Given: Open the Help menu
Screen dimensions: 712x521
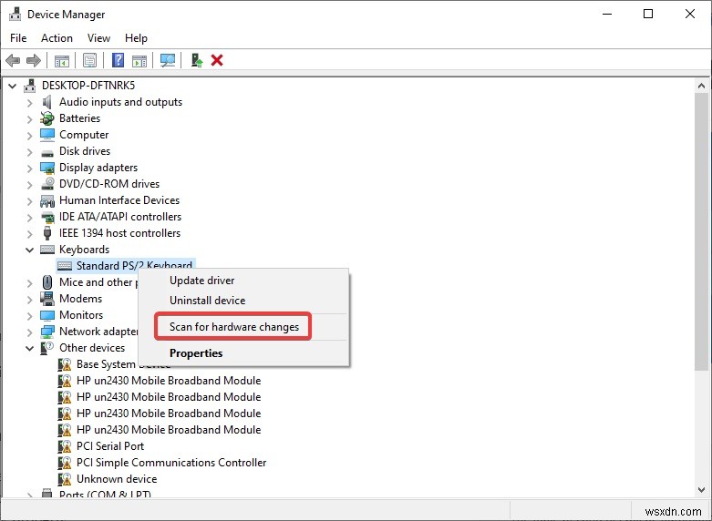Looking at the screenshot, I should 136,38.
